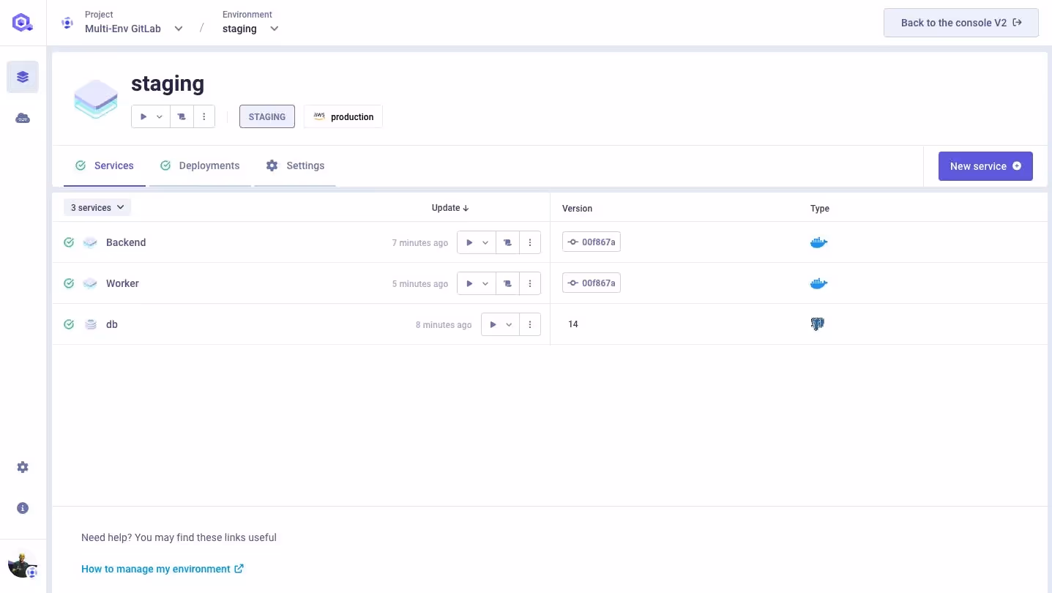Open the three-dot menu for Worker

530,283
